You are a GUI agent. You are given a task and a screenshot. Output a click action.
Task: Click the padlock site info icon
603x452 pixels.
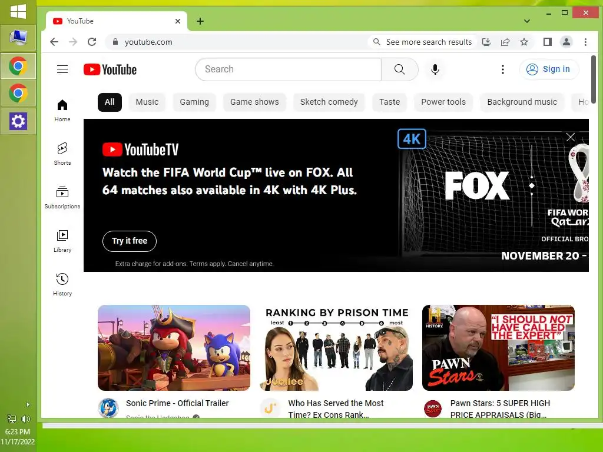point(115,42)
